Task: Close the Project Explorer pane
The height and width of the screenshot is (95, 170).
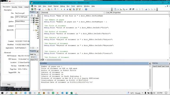Action: 37,12
